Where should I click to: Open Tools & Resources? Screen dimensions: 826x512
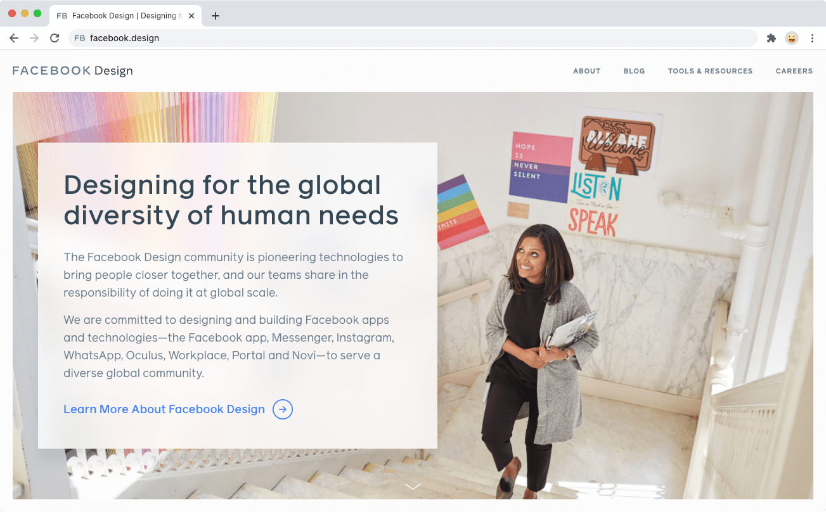point(710,71)
